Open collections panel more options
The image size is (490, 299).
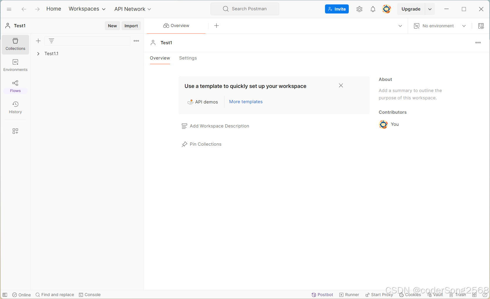coord(136,41)
